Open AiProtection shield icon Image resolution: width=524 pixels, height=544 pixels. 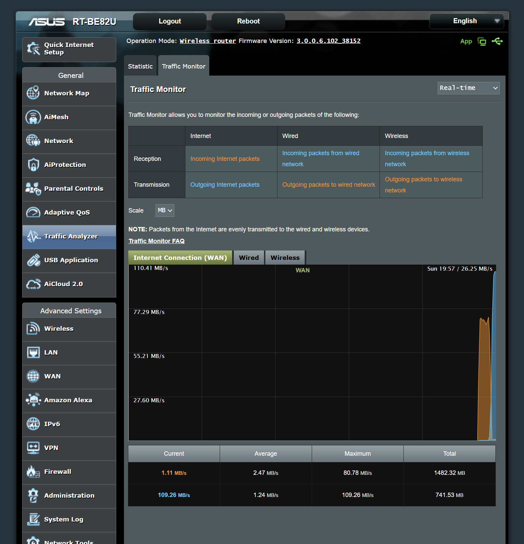(33, 165)
